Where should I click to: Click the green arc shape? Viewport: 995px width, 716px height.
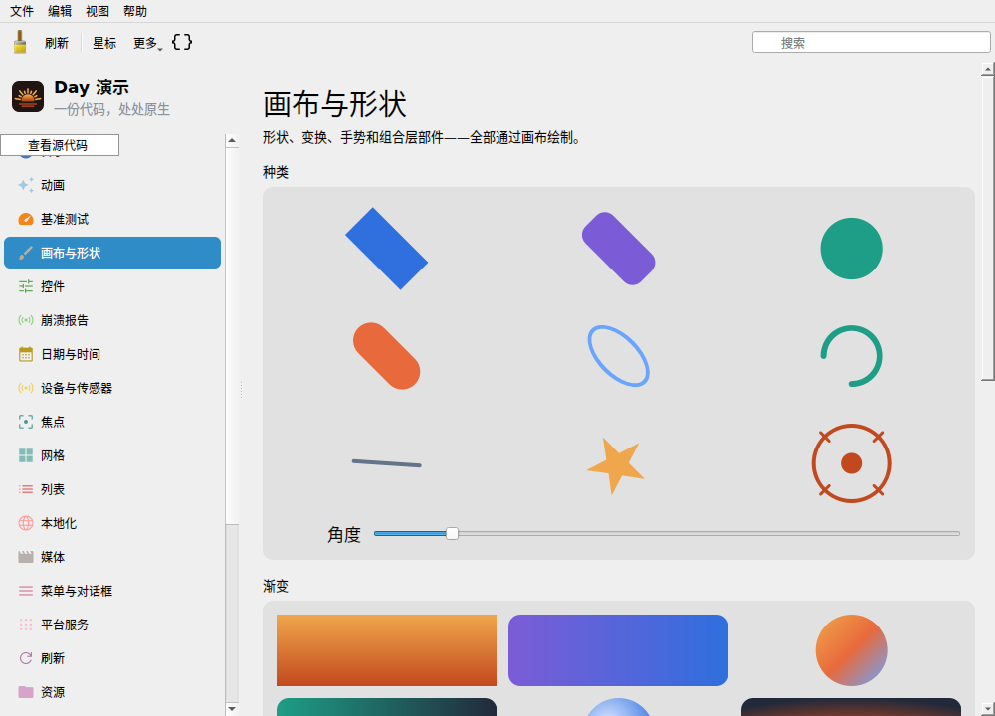pos(851,356)
